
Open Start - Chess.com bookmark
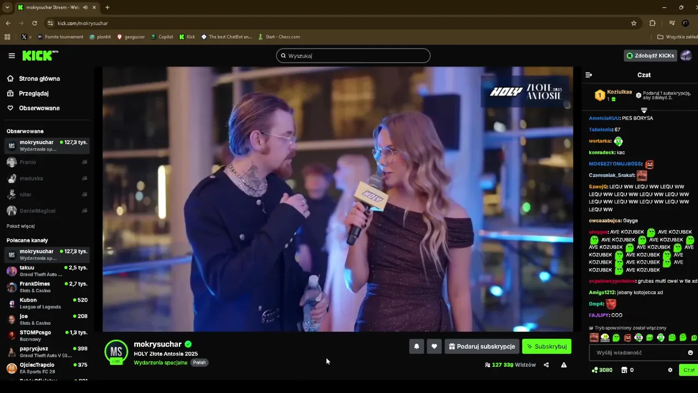278,37
